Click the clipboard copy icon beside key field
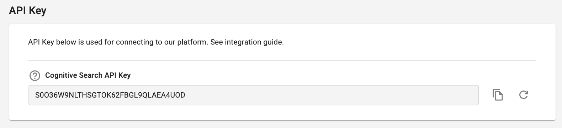562x128 pixels. [x=498, y=95]
